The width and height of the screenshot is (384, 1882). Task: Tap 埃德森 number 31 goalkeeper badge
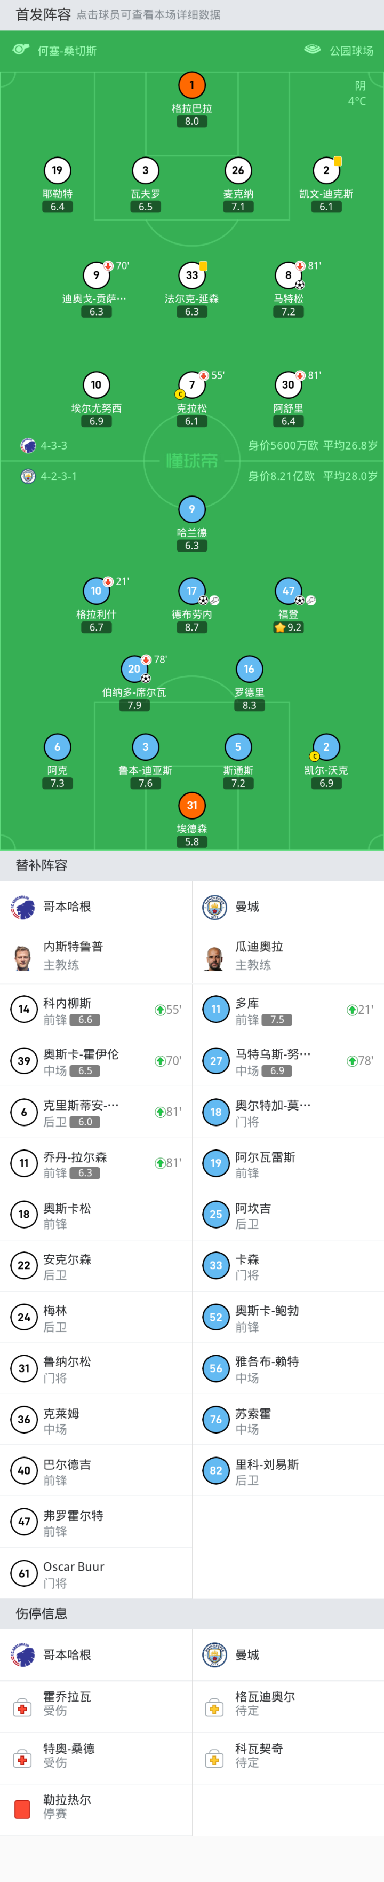[192, 805]
